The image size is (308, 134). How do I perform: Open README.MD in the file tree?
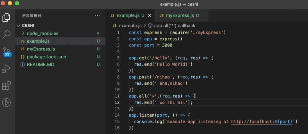click(x=60, y=64)
